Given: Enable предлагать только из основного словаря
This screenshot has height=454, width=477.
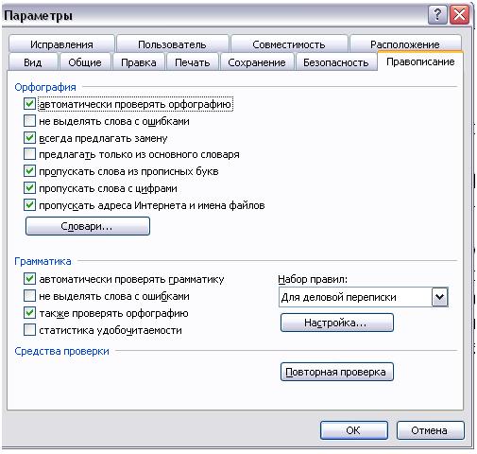Looking at the screenshot, I should pos(29,154).
